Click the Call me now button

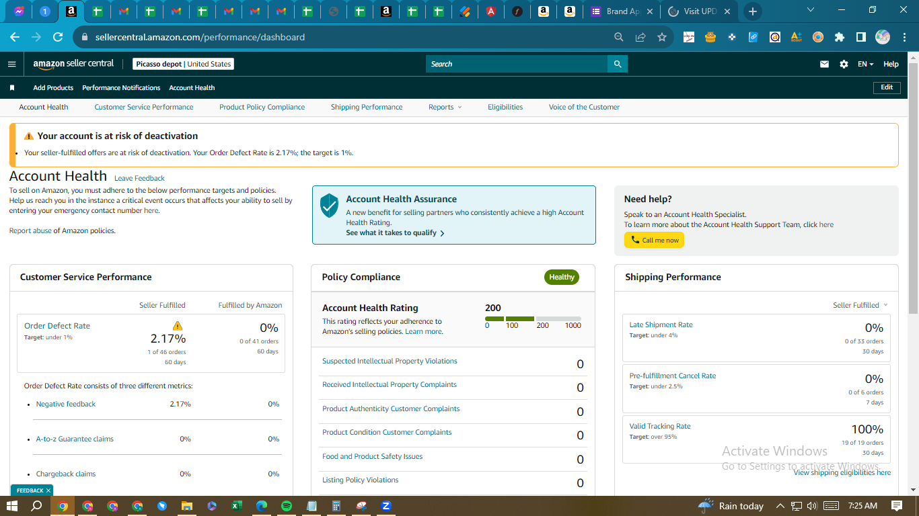coord(654,240)
